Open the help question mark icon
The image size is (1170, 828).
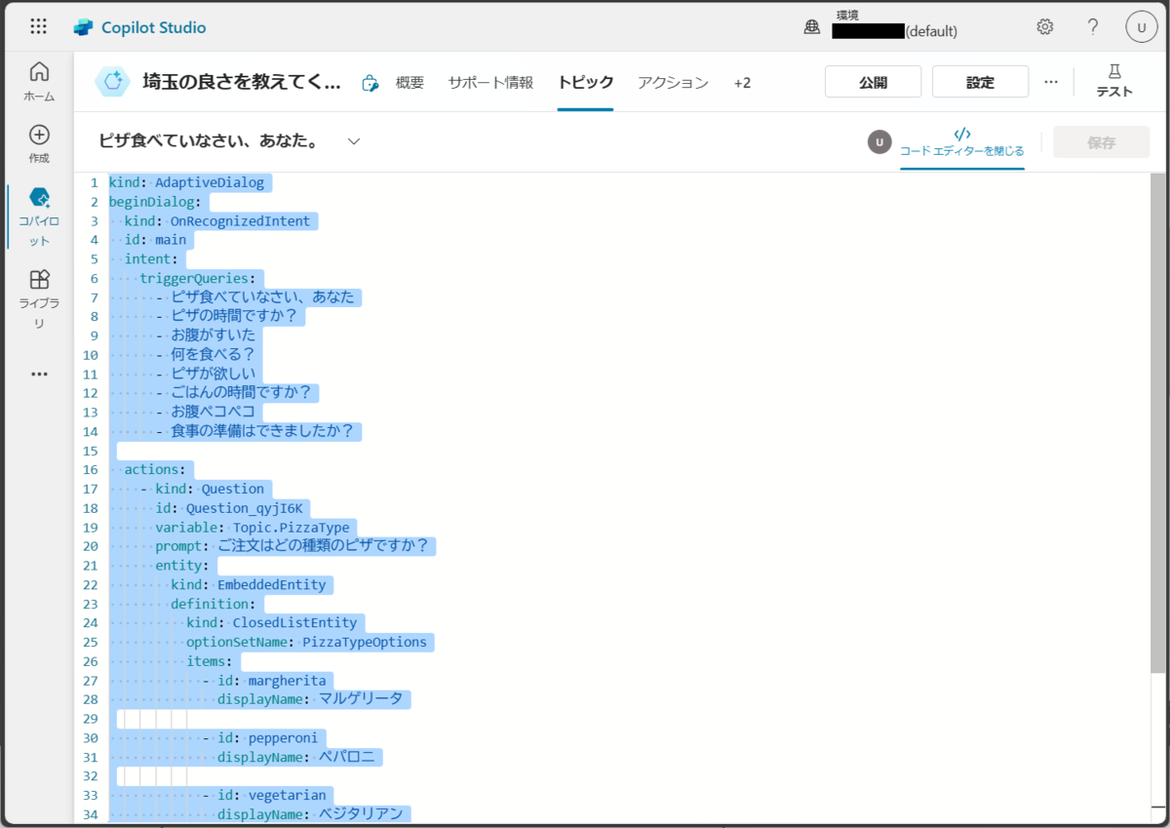click(x=1093, y=27)
